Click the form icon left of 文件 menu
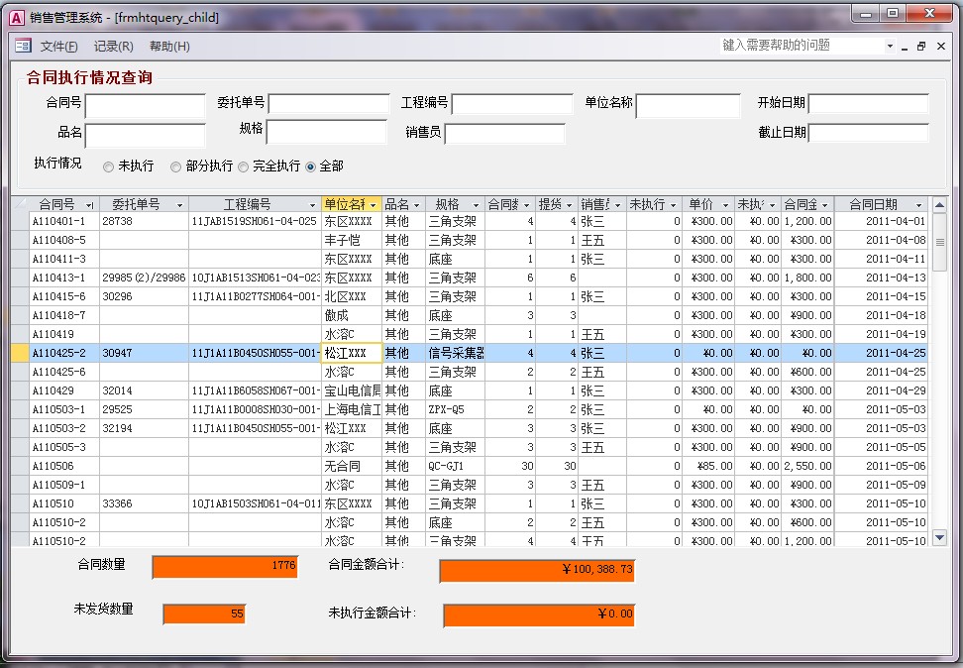The image size is (963, 668). point(24,46)
